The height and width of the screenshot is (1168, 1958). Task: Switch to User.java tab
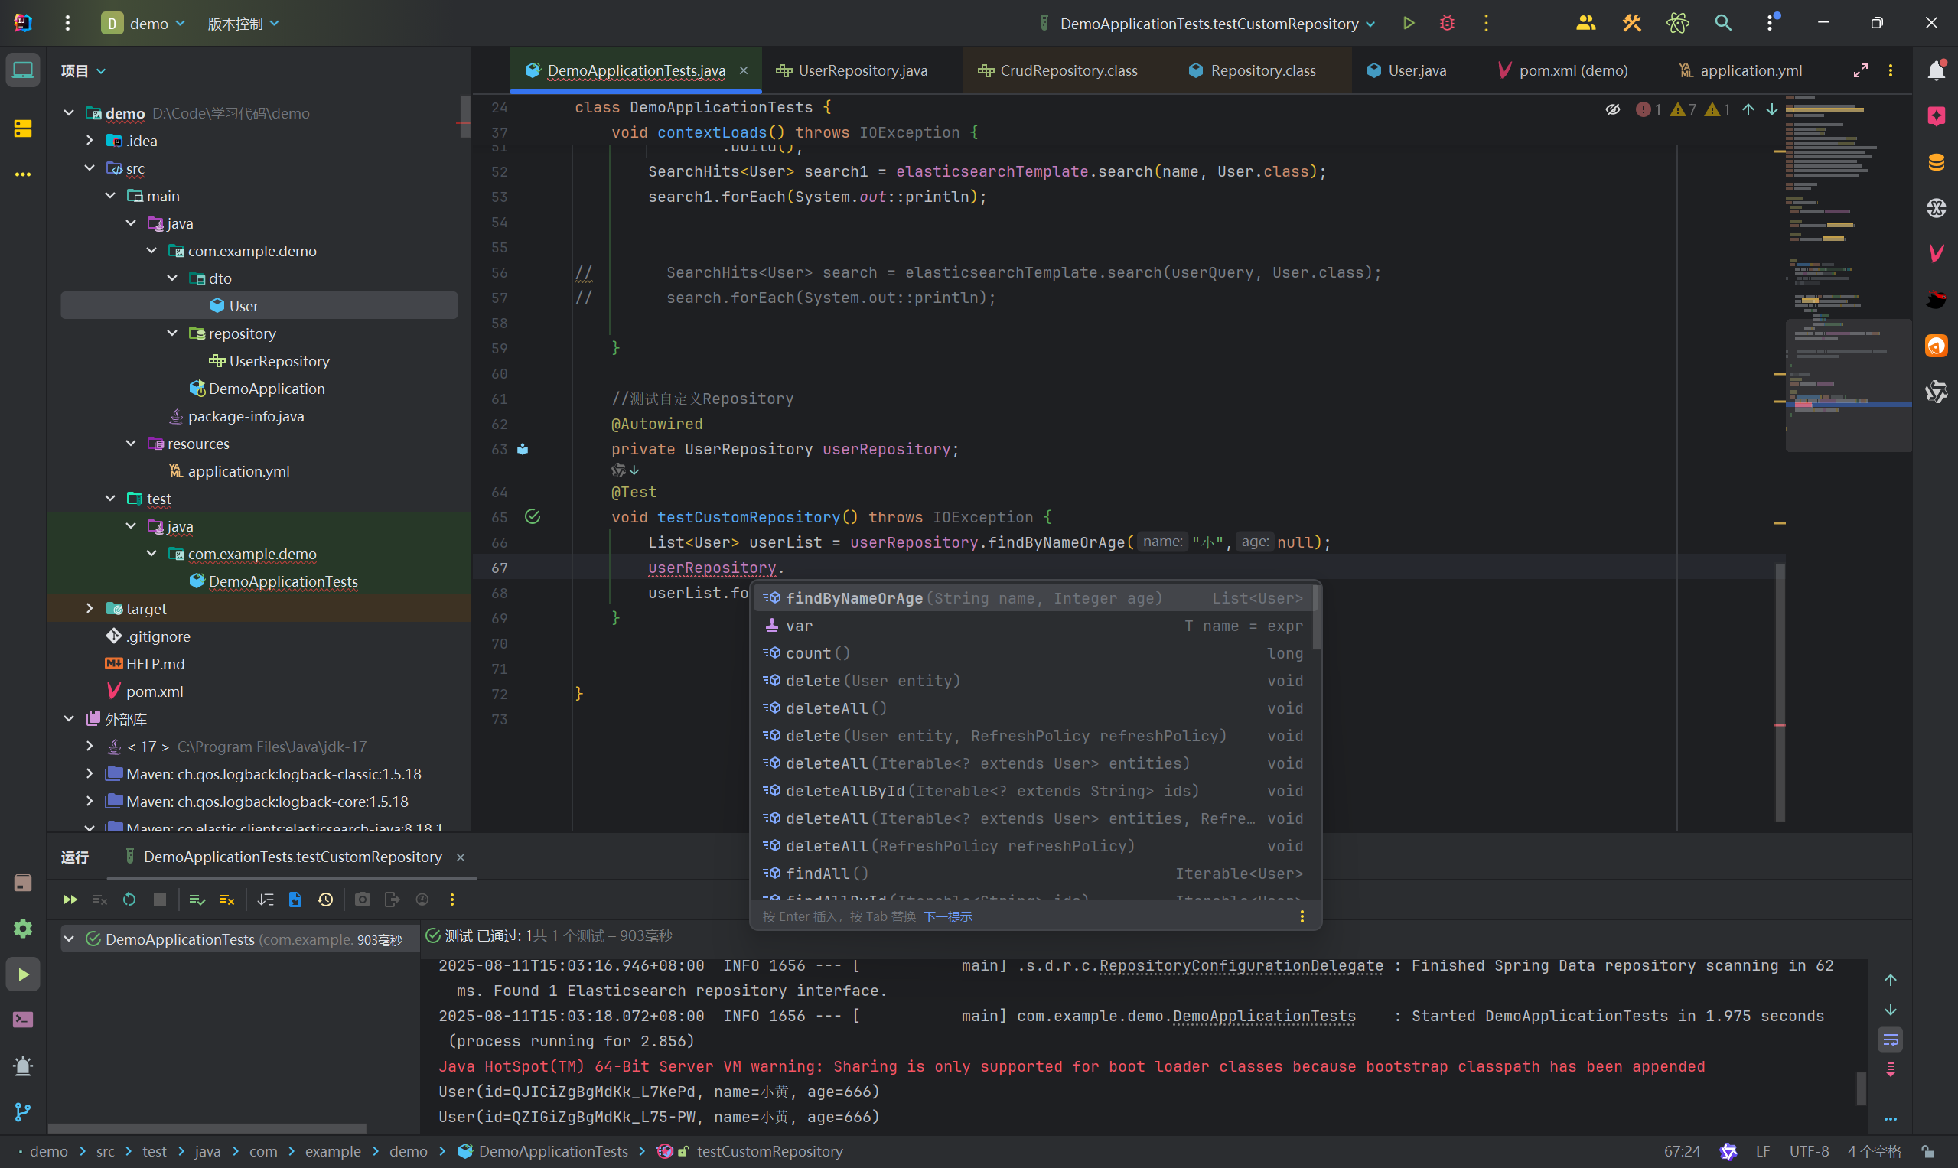(x=1407, y=71)
